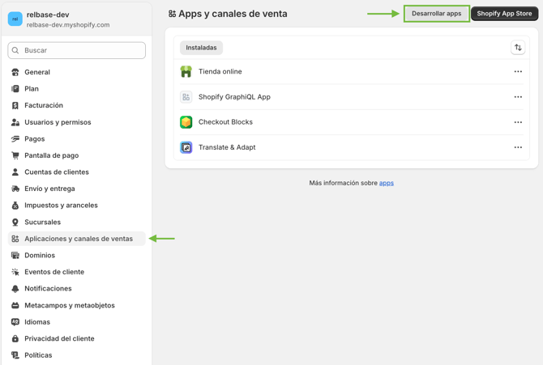Open Dominios in the settings sidebar

[40, 255]
